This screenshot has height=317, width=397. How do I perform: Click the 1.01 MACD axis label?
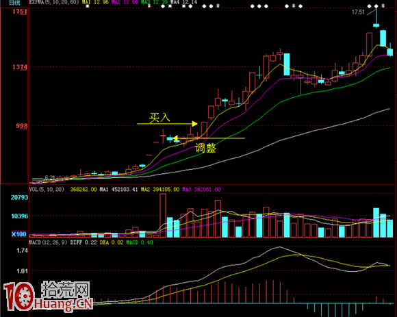22,271
